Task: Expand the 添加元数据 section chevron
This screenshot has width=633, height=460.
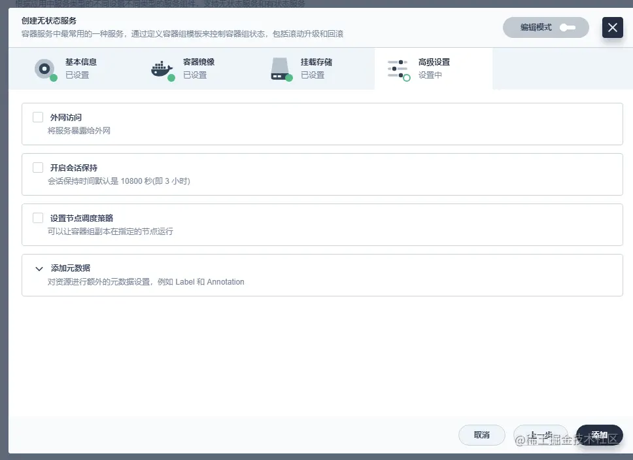Action: [39, 268]
